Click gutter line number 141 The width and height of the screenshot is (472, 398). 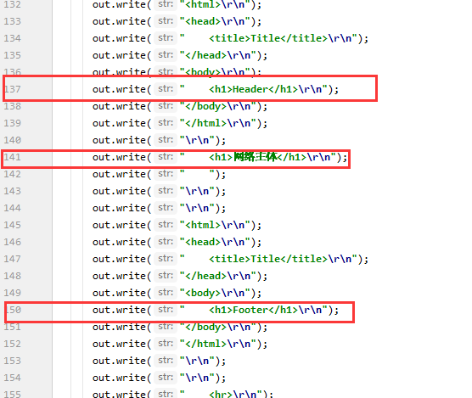13,157
